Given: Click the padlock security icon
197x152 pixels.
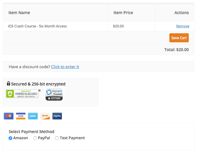Looking at the screenshot, I should click(9, 84).
